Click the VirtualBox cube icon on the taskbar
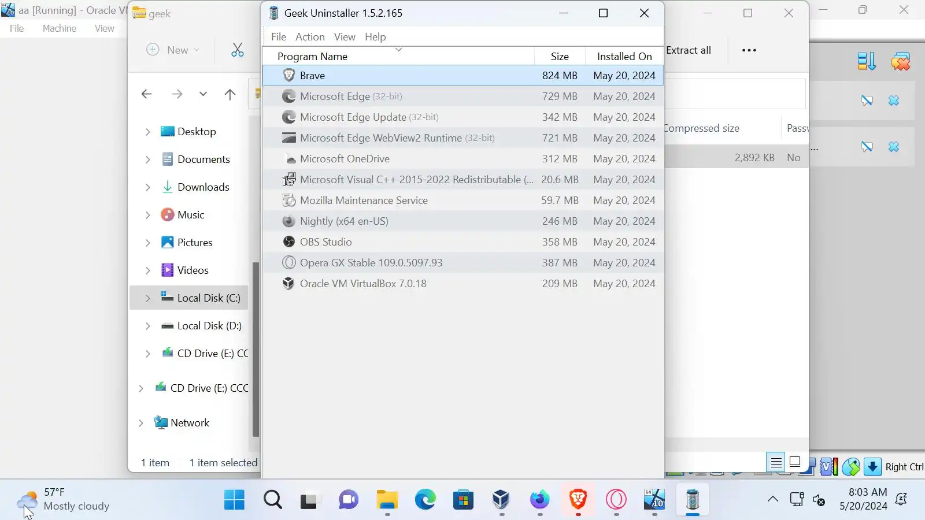 pos(501,500)
